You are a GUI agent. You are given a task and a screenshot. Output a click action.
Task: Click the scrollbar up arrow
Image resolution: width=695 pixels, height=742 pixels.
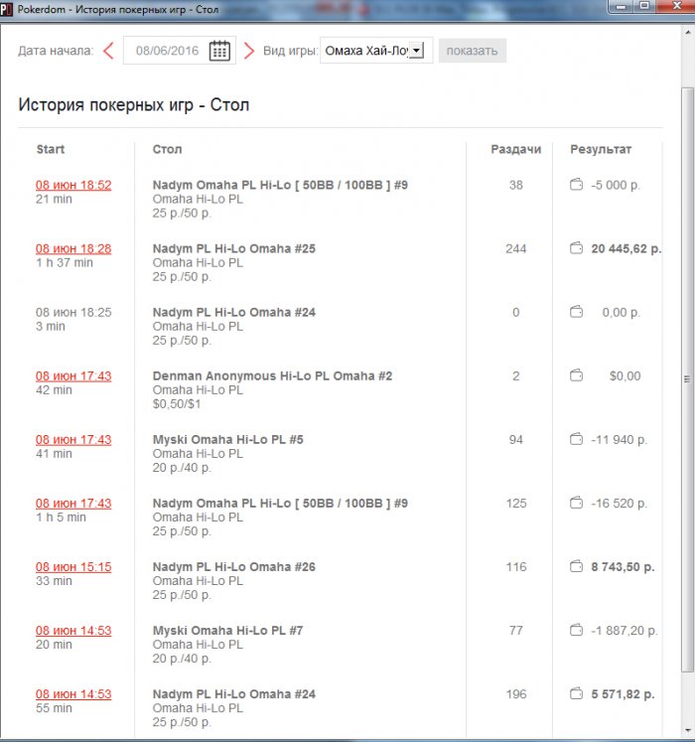[x=687, y=32]
